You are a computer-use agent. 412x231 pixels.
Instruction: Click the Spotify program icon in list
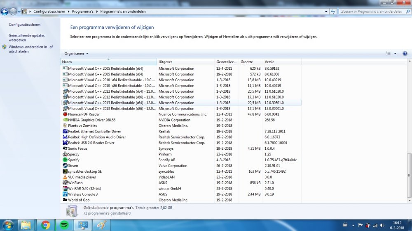click(65, 160)
